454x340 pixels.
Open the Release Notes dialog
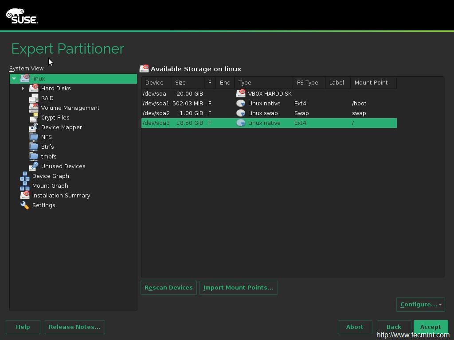[x=74, y=327]
